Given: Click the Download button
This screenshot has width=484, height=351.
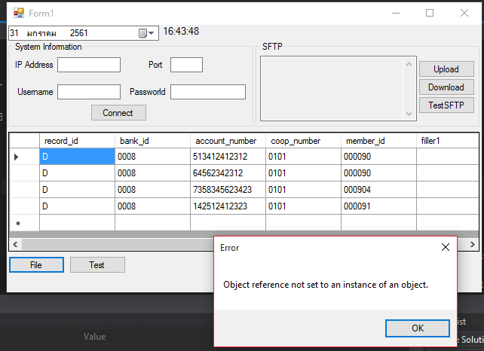Looking at the screenshot, I should 446,87.
